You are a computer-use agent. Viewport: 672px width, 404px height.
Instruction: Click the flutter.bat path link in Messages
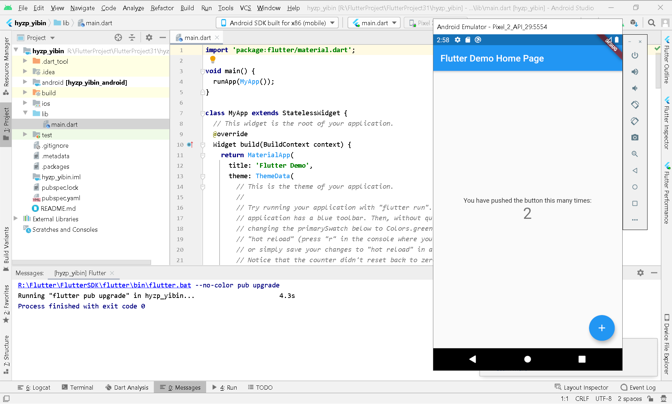104,285
